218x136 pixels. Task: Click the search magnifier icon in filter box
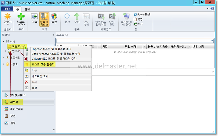pos(211,41)
